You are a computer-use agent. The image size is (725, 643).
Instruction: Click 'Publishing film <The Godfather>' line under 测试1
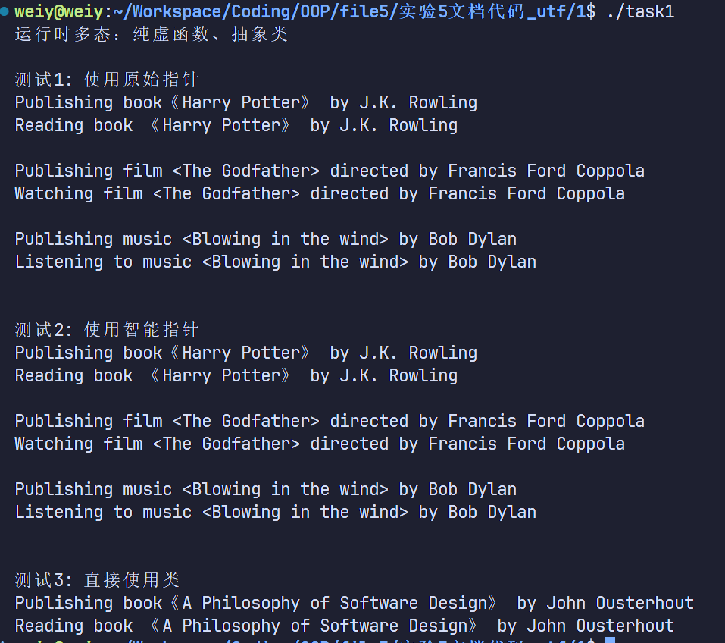(x=330, y=171)
